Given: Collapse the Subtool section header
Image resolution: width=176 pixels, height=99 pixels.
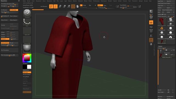Looking at the screenshot, I should tap(160, 46).
